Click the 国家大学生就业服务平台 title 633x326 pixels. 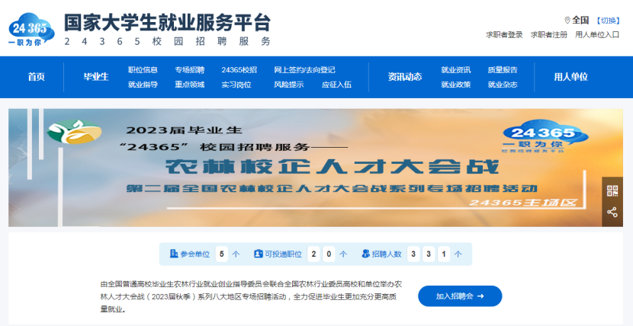click(167, 23)
